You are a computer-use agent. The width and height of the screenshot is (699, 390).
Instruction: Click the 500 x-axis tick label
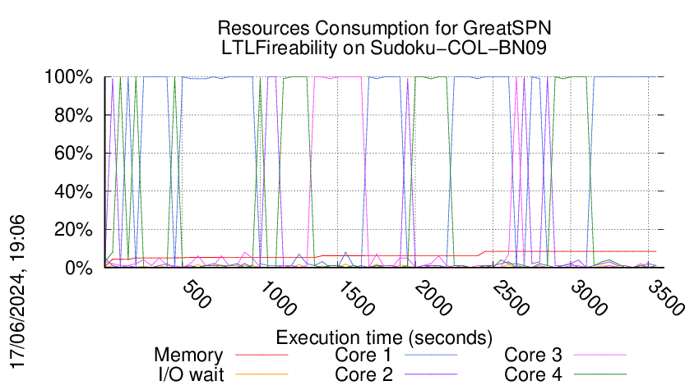pos(197,294)
